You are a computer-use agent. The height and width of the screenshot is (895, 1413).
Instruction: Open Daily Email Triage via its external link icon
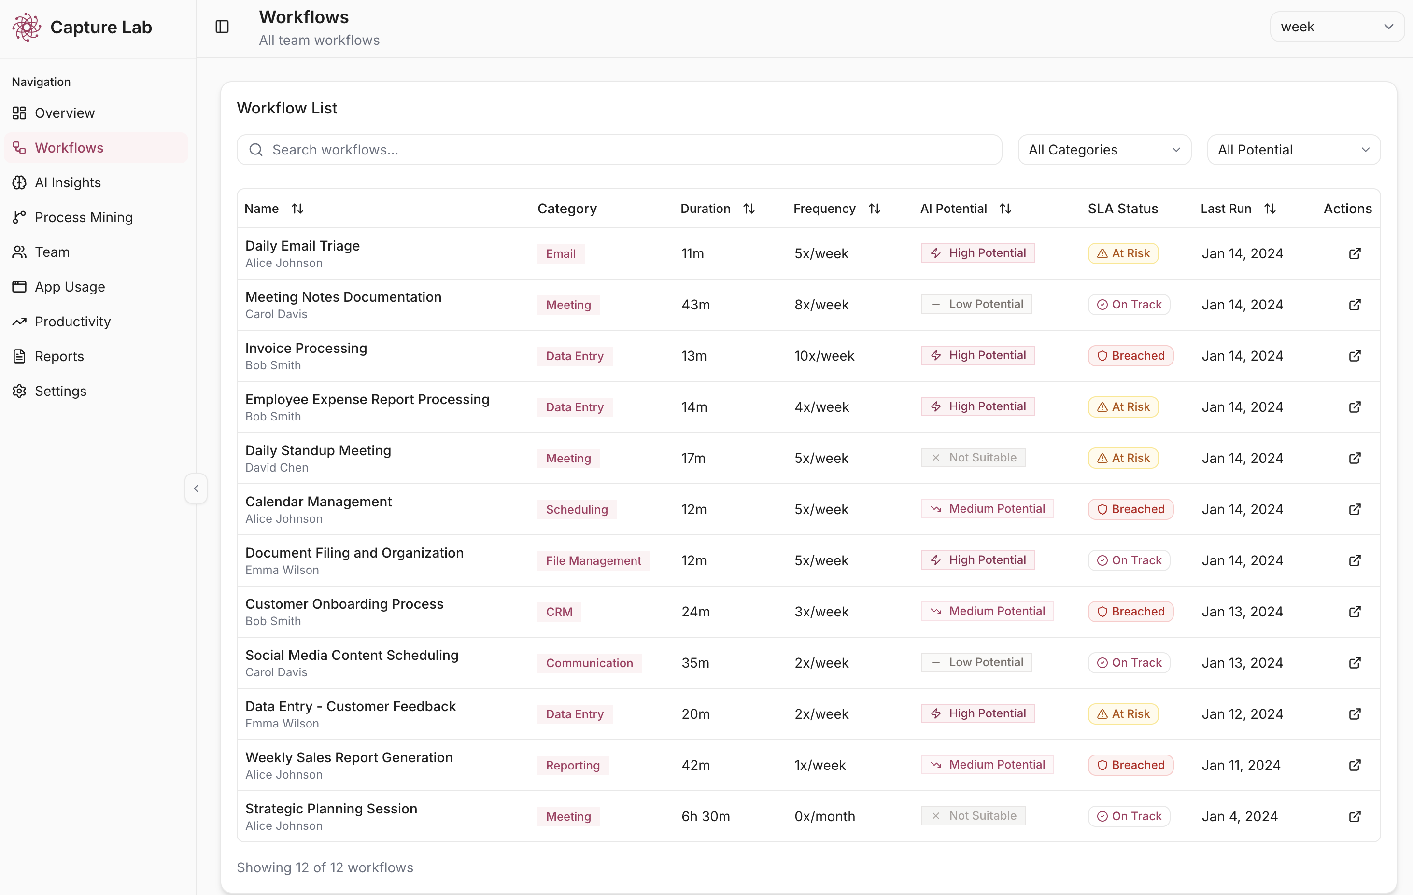1355,253
